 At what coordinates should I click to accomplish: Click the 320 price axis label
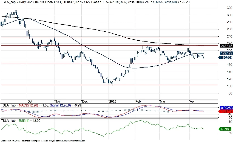pos(229,8)
